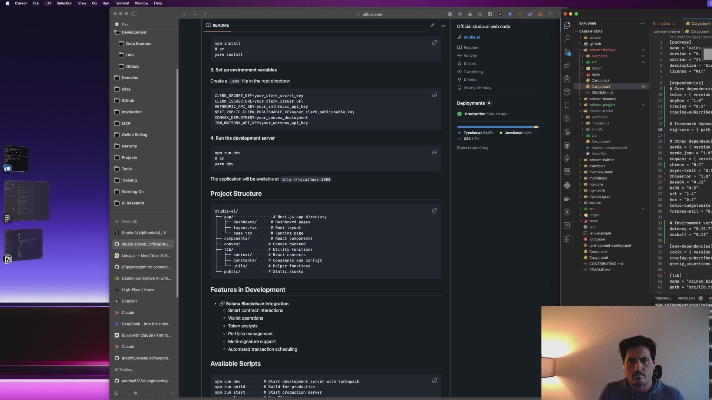Copy the environment variables code block
Screen dimensions: 712x400
(435, 95)
